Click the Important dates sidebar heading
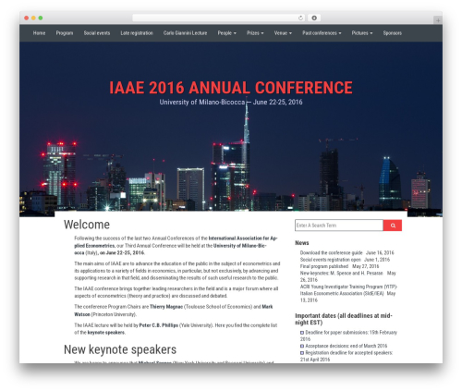 344,319
